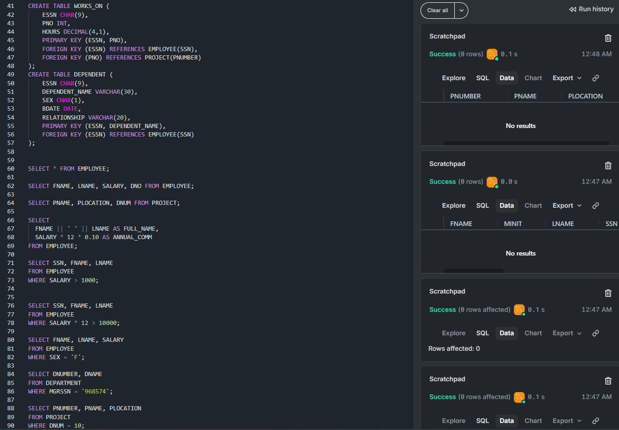Click trash icon on third Scratchpad card
This screenshot has width=619, height=430.
point(608,293)
